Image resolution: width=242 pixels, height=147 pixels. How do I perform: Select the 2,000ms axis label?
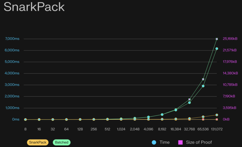coord(12,96)
